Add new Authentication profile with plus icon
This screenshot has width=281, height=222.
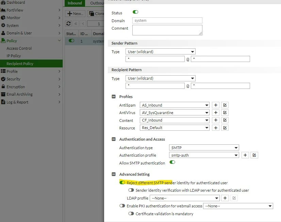245,155
